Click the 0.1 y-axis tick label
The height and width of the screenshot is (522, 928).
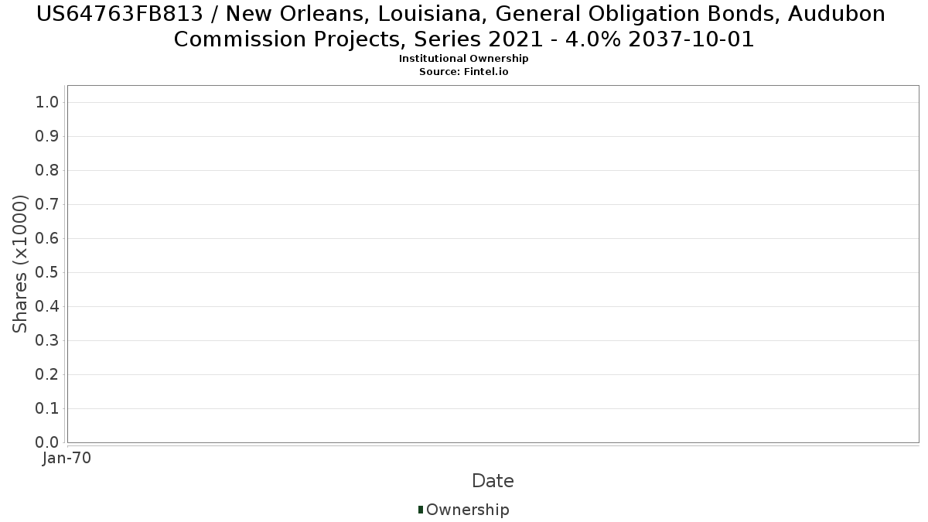click(x=48, y=409)
